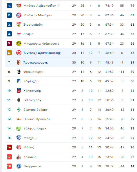Click the Borussia Dortmund BVB badge
This screenshot has width=137, height=172.
coord(19,43)
